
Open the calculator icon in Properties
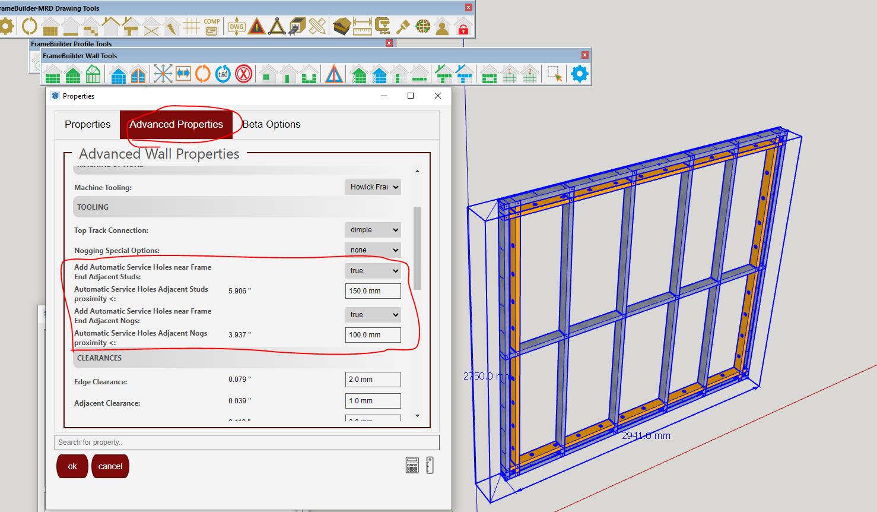pyautogui.click(x=412, y=465)
